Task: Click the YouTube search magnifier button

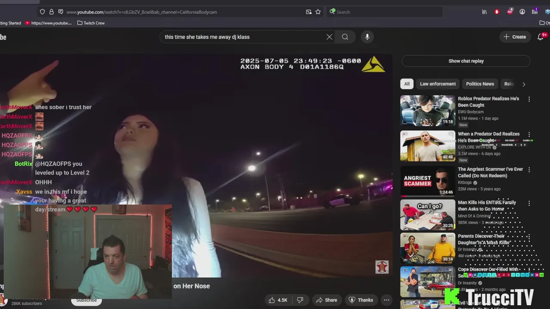Action: click(345, 37)
